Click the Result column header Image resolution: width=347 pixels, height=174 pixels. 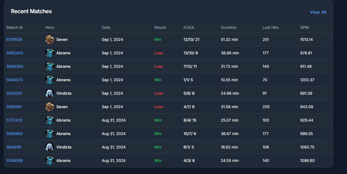[160, 27]
